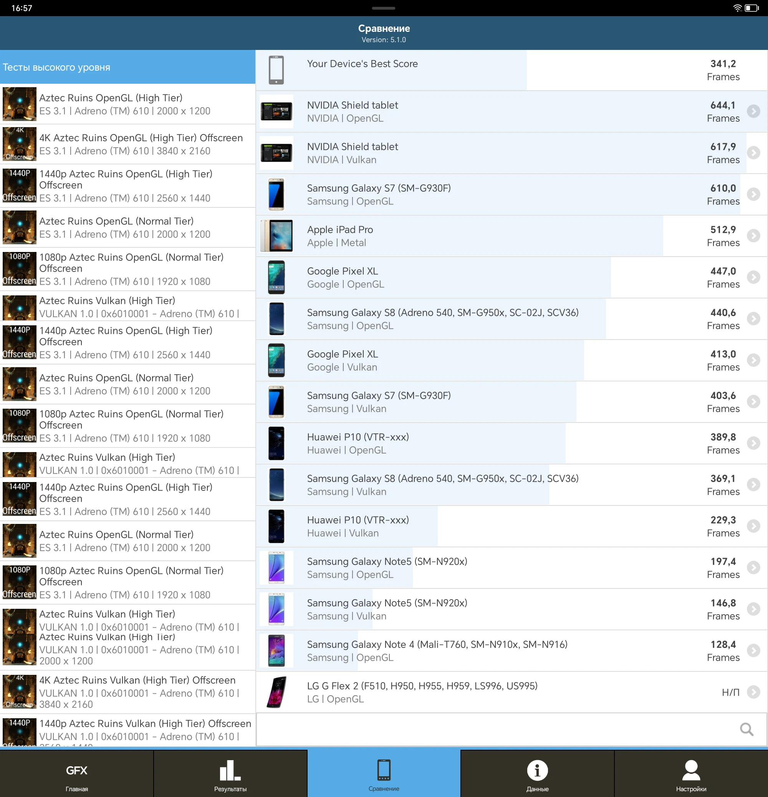The height and width of the screenshot is (797, 768).
Task: Open Galaxy Note 4 row chevron
Action: (753, 651)
